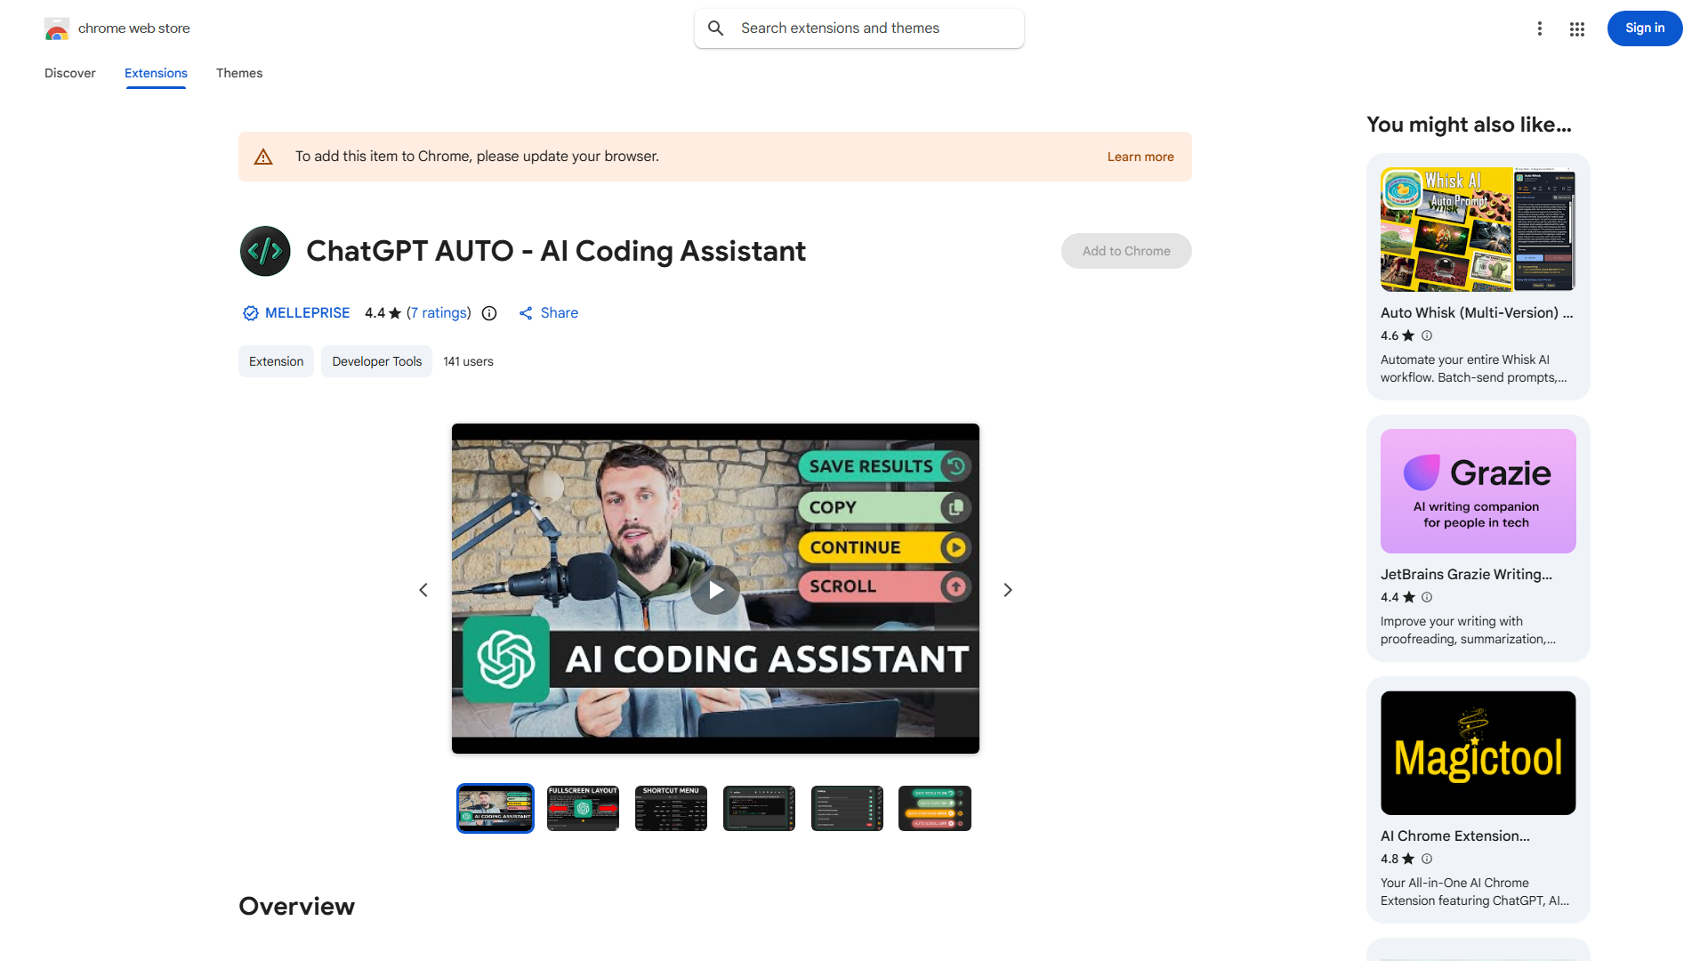Click the Sign in button

pos(1644,28)
